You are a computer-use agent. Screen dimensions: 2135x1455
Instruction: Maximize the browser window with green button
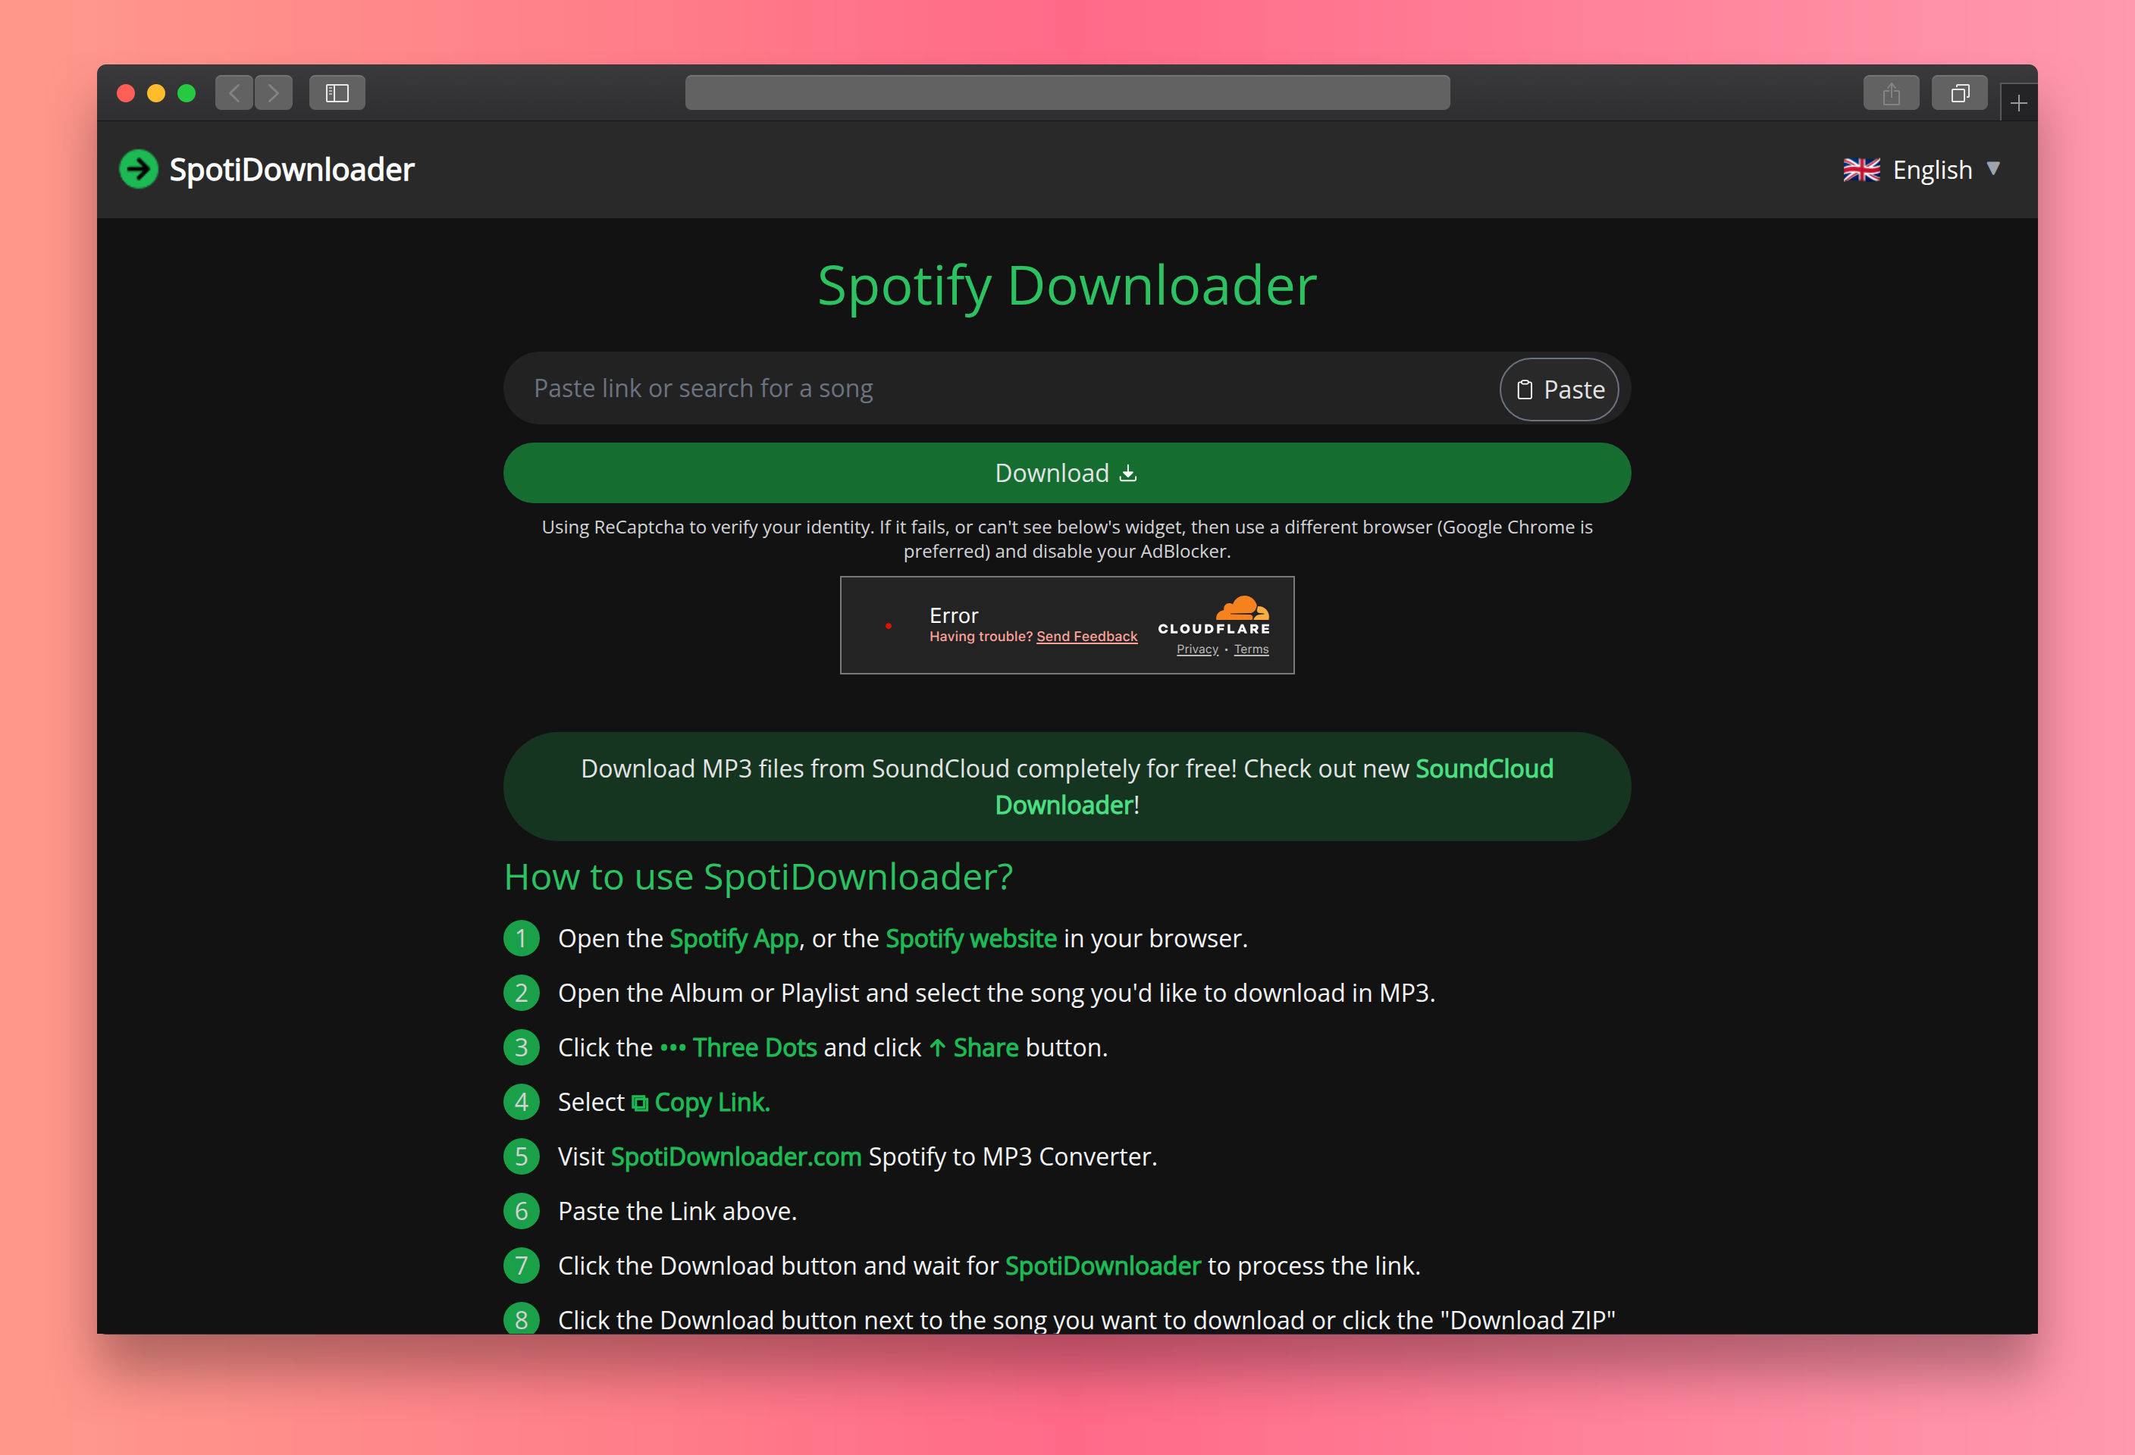tap(187, 92)
